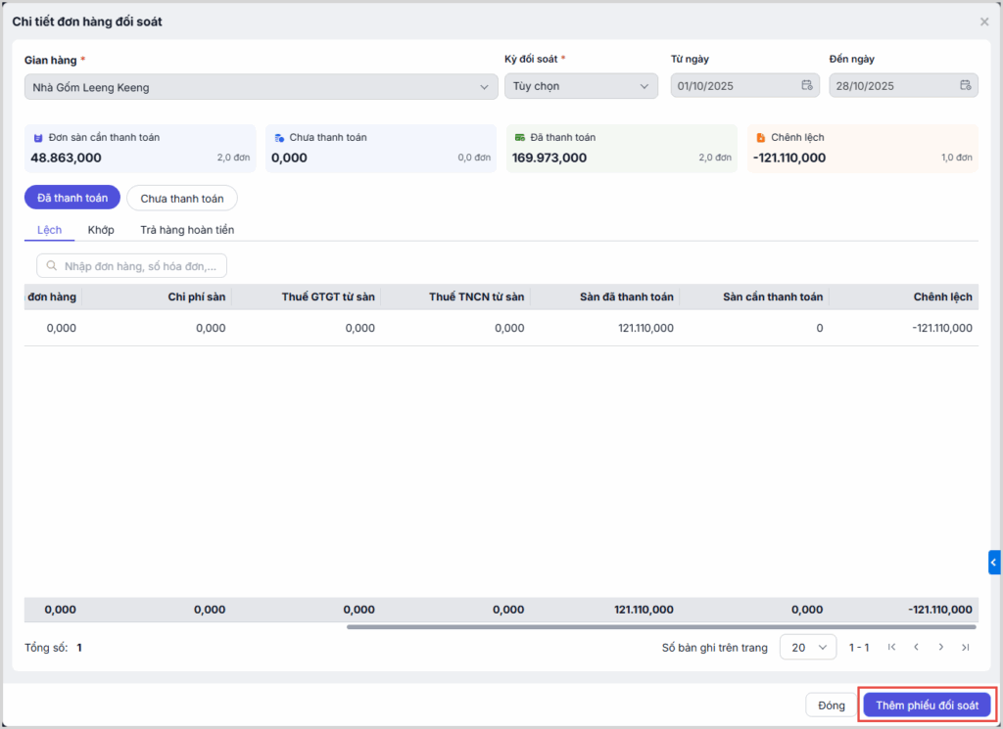Click the calendar icon in Đến ngày field
The image size is (1003, 729).
pyautogui.click(x=965, y=86)
